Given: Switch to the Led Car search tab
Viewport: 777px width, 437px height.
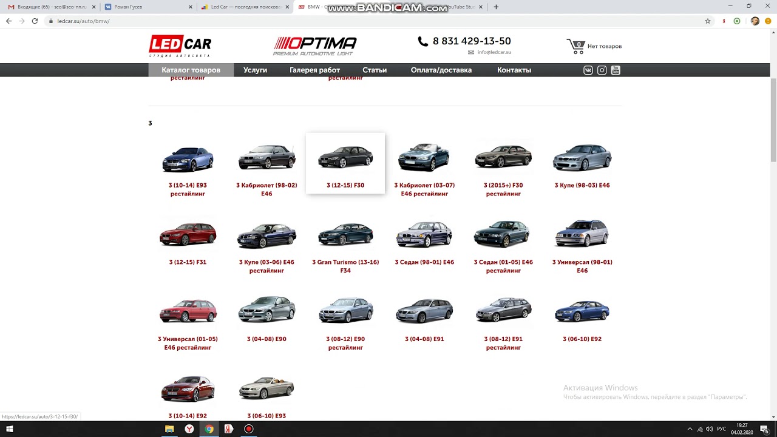Looking at the screenshot, I should (x=245, y=7).
